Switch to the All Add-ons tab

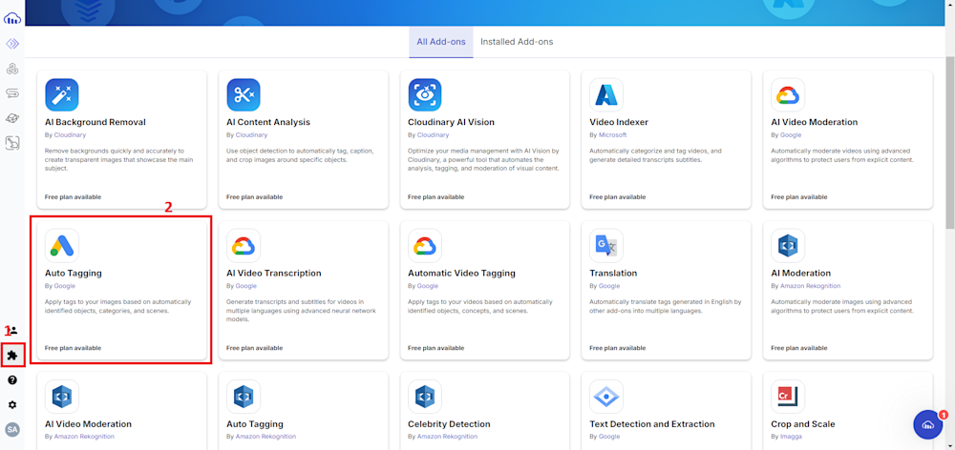click(x=441, y=42)
